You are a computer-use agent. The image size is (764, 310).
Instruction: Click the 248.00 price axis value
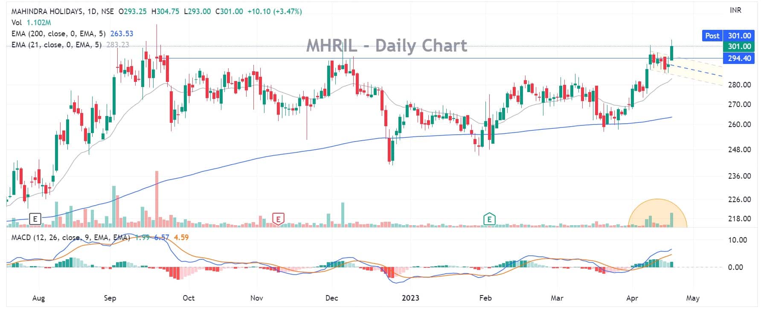[739, 150]
